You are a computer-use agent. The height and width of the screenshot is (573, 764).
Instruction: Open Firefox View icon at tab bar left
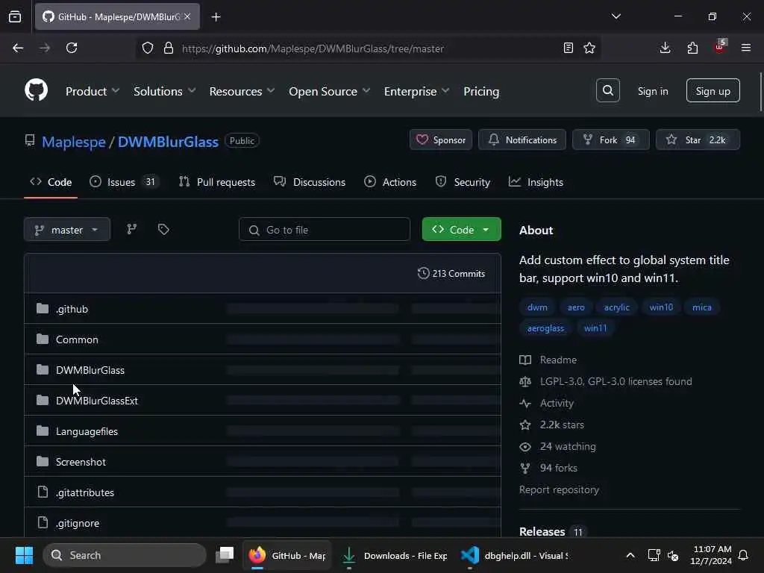(15, 17)
